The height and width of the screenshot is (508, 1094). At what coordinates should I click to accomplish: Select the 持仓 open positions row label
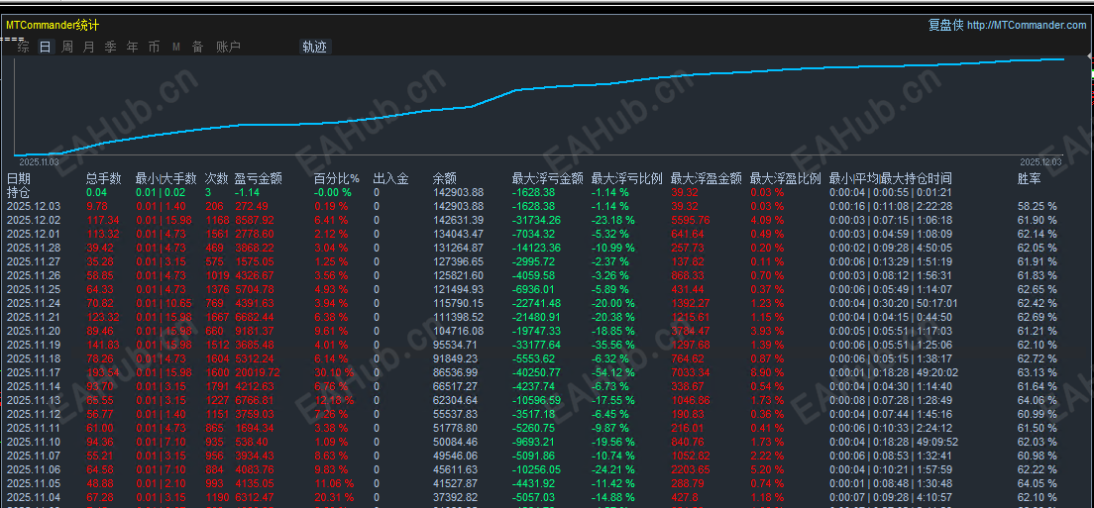pyautogui.click(x=18, y=192)
